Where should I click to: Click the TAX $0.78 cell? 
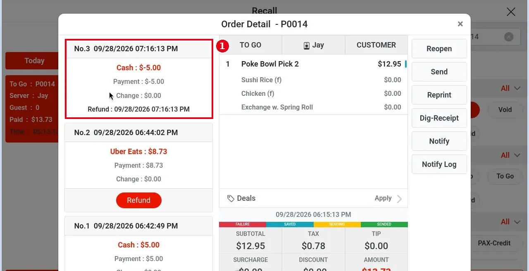313,240
